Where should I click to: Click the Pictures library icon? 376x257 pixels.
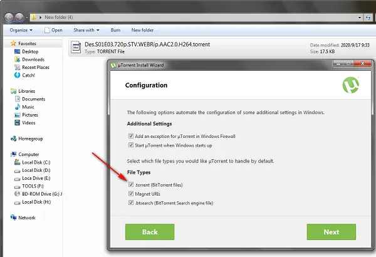pyautogui.click(x=18, y=115)
